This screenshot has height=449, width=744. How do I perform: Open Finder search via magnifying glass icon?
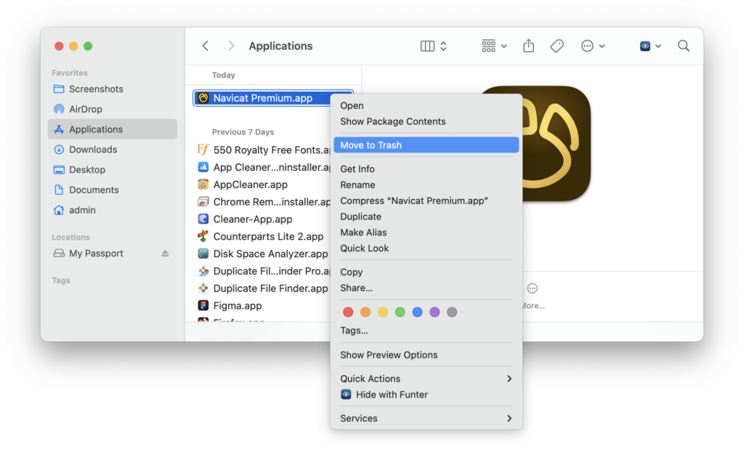[683, 45]
